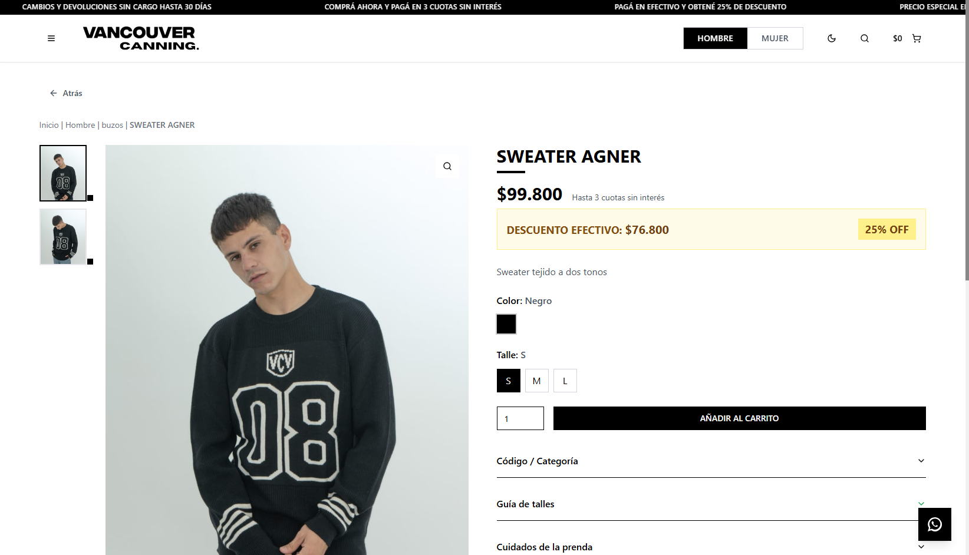
Task: Click the Vancouver Canning logo
Action: [x=141, y=38]
